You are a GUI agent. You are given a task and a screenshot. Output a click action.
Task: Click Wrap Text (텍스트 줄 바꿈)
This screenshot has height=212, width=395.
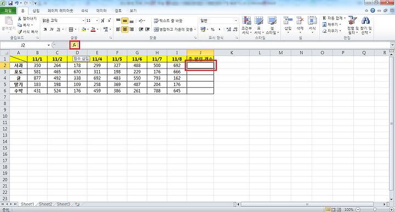pos(168,21)
